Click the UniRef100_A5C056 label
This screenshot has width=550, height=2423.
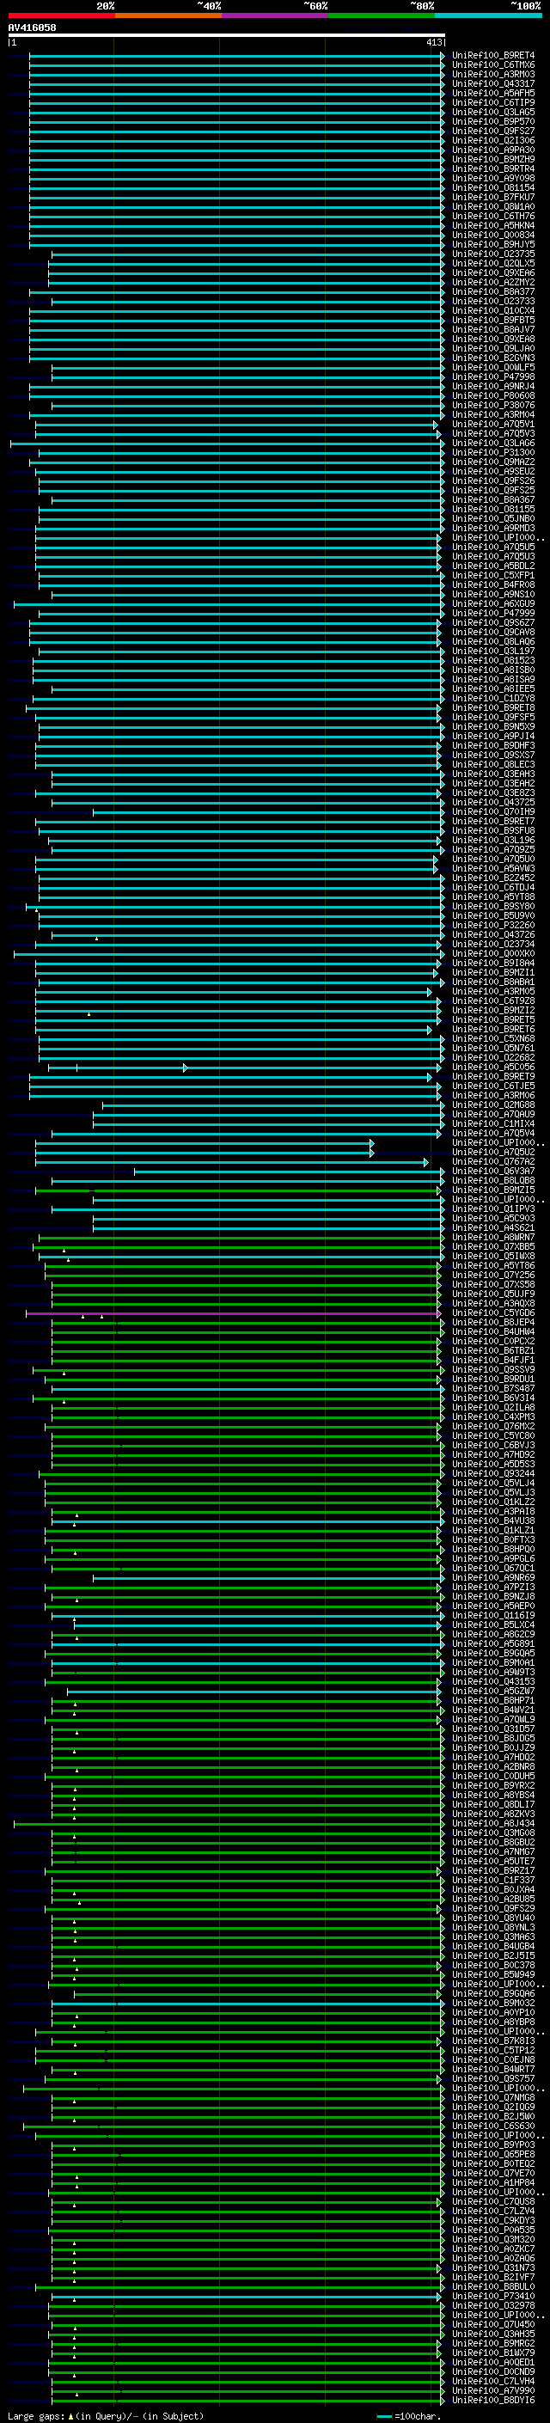click(x=492, y=1067)
